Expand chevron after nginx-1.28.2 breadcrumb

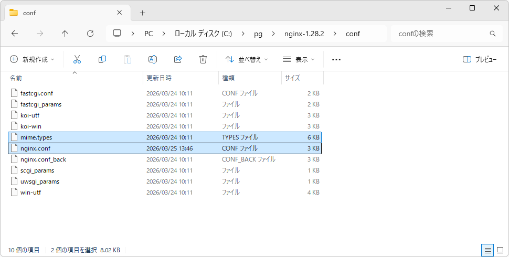pos(335,34)
